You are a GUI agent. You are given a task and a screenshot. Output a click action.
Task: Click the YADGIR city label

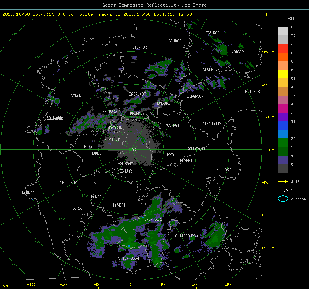pyautogui.click(x=238, y=52)
